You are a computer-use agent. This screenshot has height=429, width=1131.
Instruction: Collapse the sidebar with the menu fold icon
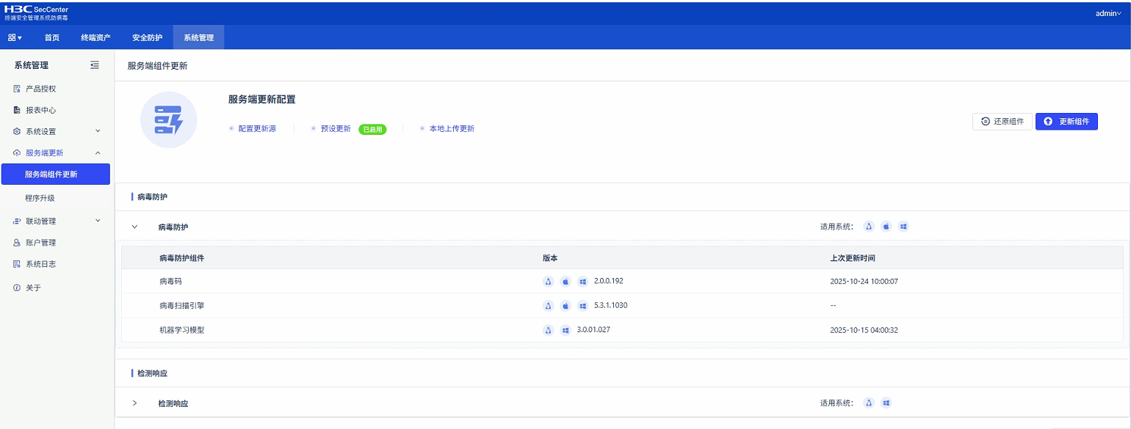(x=94, y=65)
